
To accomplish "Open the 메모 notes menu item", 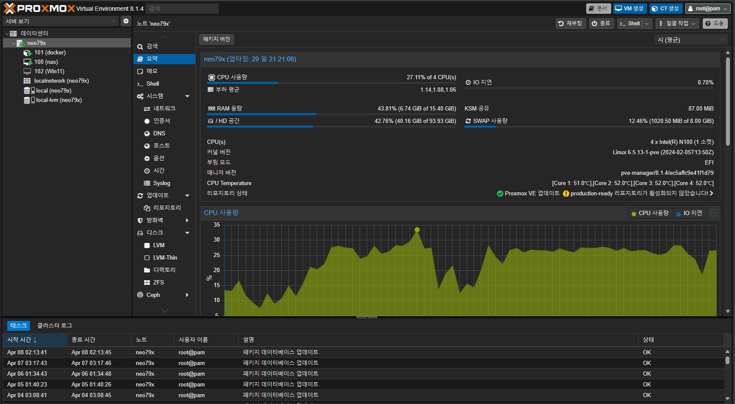I will [x=165, y=71].
